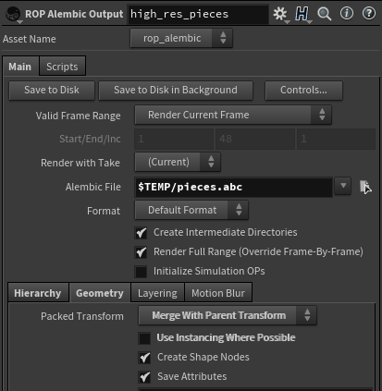Open the file chooser for Alembic File
Screen dimensions: 382x391
pos(365,187)
